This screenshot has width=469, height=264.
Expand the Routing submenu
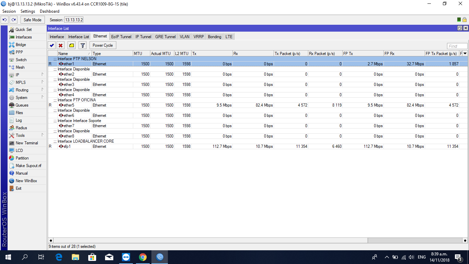[x=27, y=90]
